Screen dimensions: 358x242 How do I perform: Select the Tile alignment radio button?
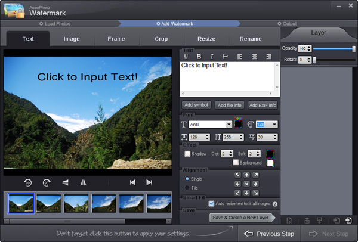187,188
